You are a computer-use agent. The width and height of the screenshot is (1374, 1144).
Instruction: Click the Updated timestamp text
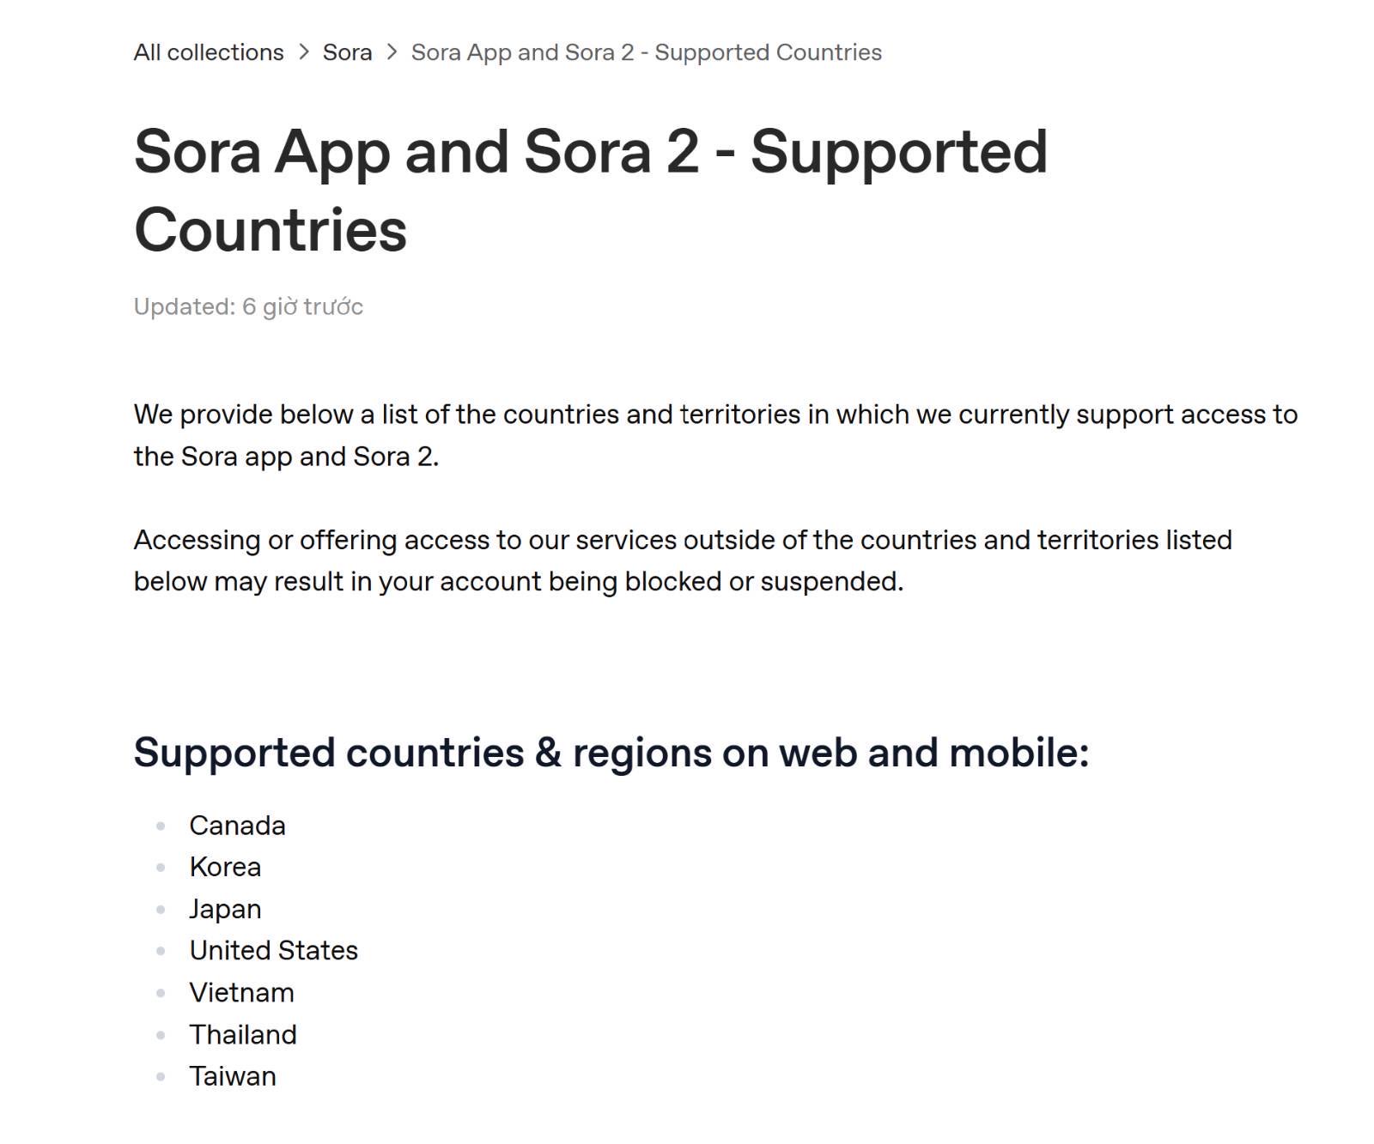pos(248,306)
